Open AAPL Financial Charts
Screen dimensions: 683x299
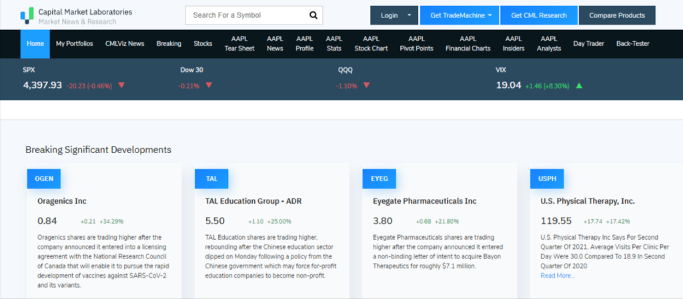[468, 43]
